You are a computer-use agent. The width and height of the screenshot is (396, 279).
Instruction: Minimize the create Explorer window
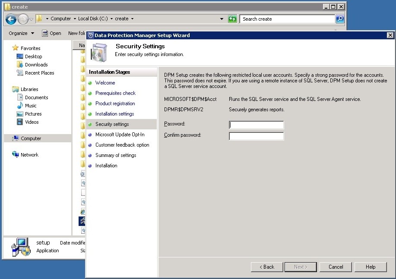pyautogui.click(x=326, y=7)
